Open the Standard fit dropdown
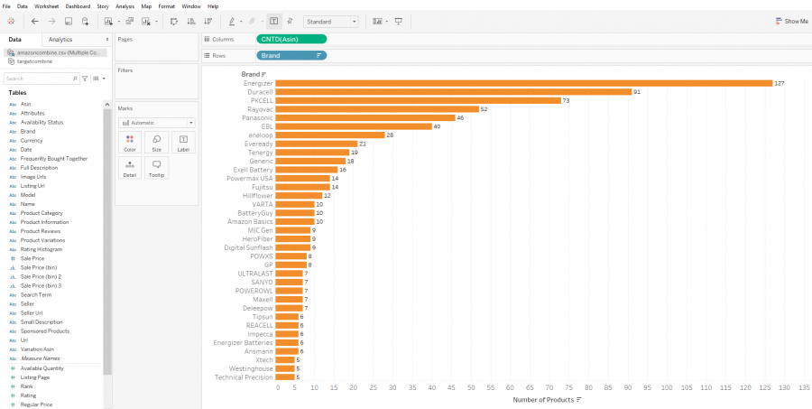Screen dimensions: 812x409 (x=331, y=21)
